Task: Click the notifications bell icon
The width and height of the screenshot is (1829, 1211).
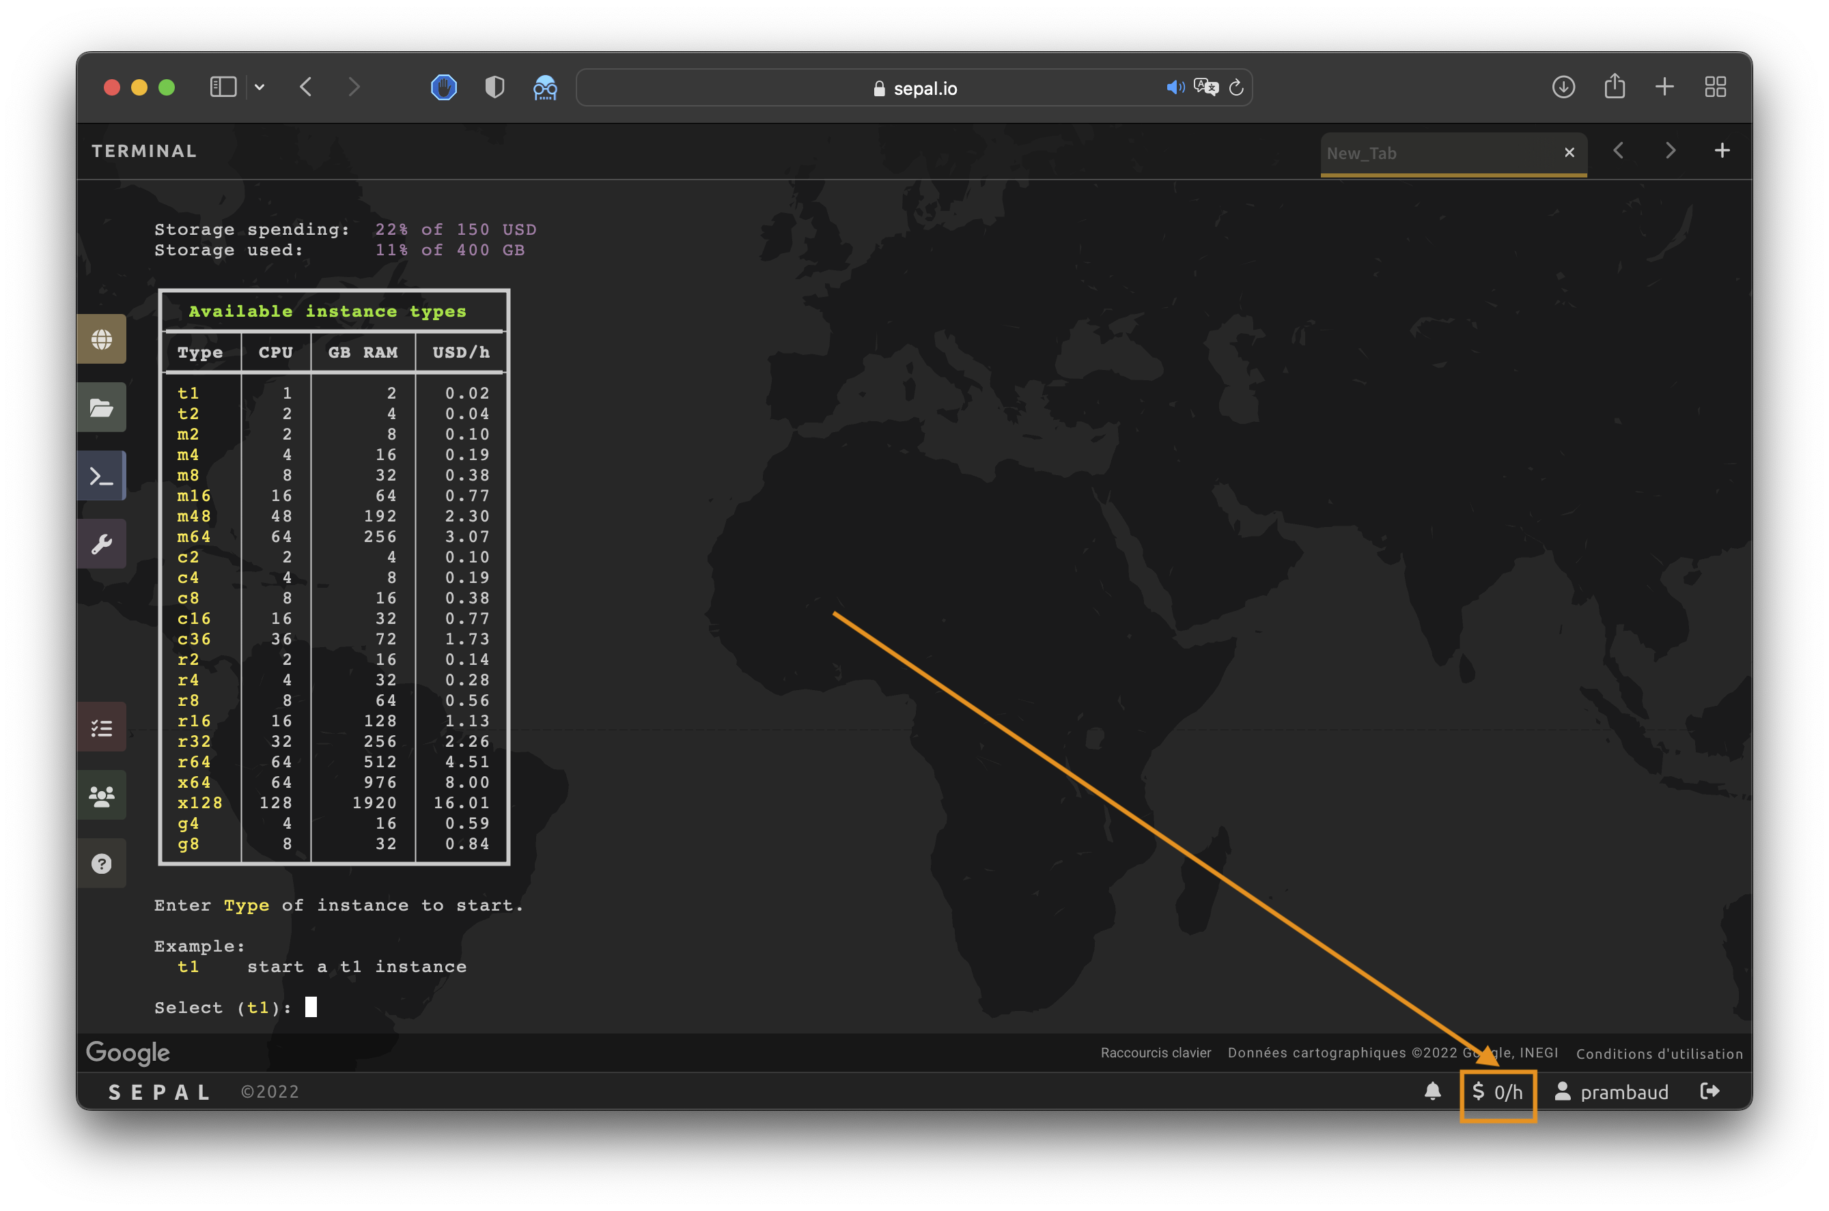Action: pos(1432,1092)
